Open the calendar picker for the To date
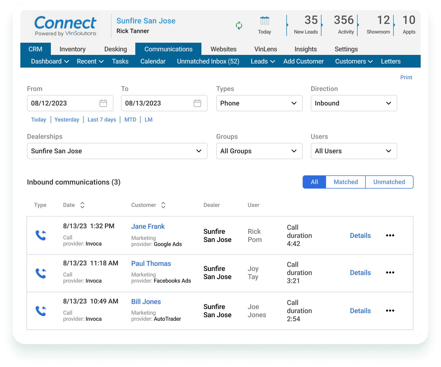This screenshot has width=441, height=367. (x=197, y=103)
